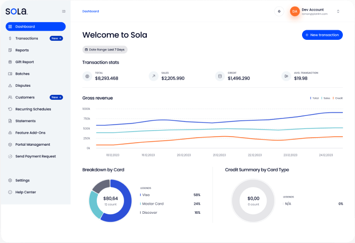Click the Avg. Transaction icon

[x=286, y=76]
